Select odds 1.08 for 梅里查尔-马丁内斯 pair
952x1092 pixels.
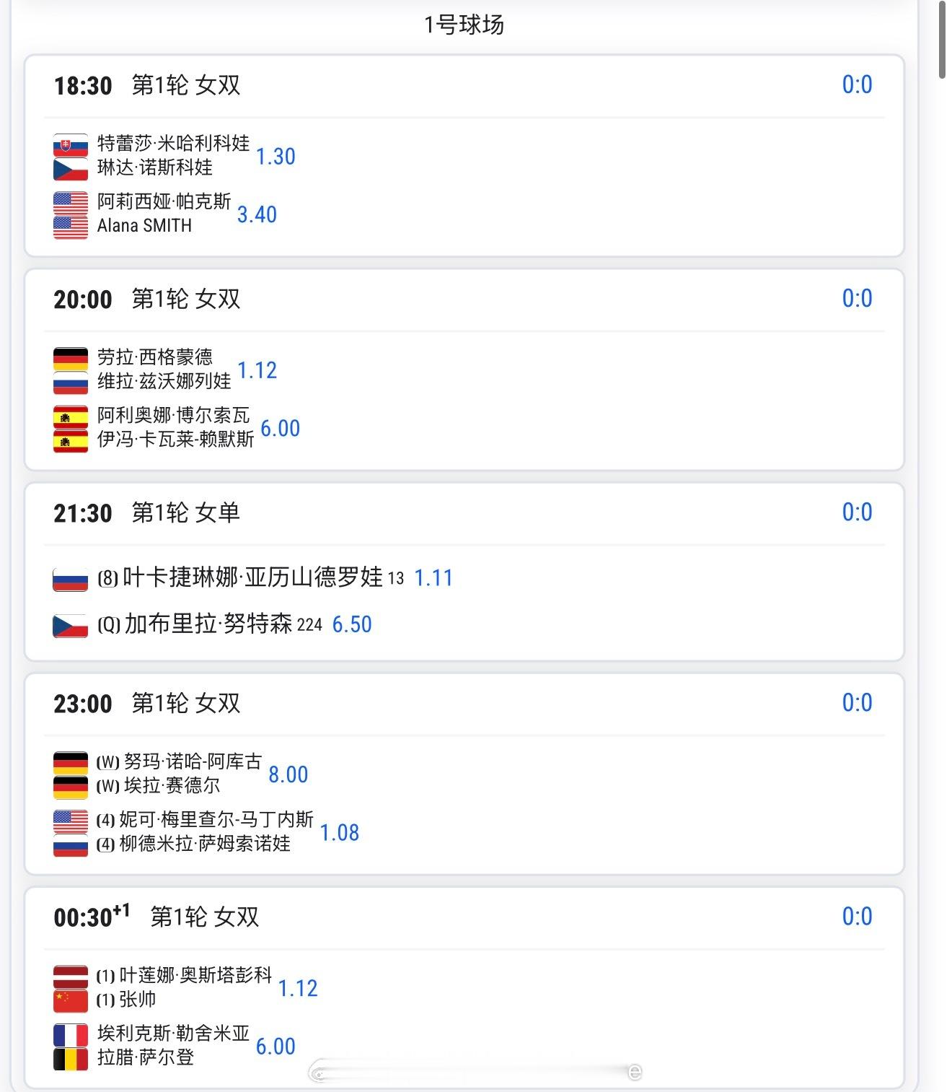(339, 833)
